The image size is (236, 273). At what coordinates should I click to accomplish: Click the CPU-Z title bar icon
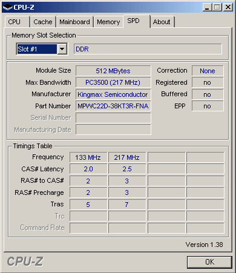[7, 7]
